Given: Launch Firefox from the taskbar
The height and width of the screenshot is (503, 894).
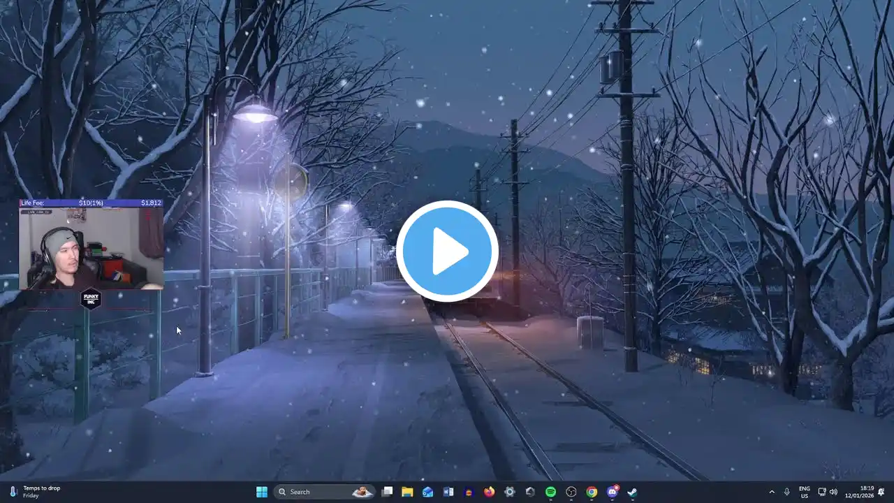Looking at the screenshot, I should pyautogui.click(x=489, y=492).
